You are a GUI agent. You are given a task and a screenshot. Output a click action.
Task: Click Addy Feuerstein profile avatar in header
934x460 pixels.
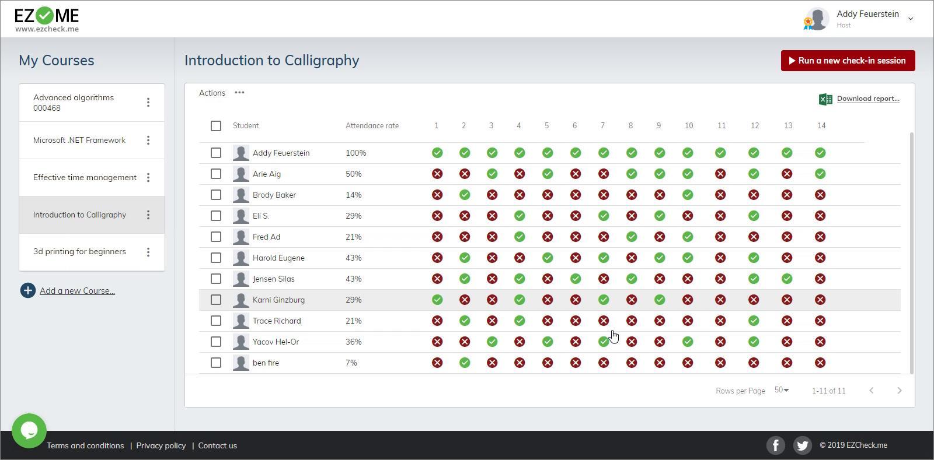point(817,19)
